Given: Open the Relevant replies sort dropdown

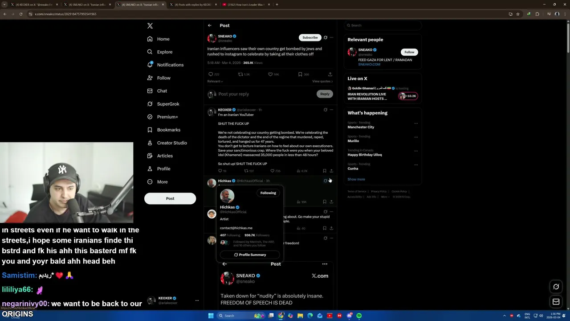Looking at the screenshot, I should click(x=215, y=81).
